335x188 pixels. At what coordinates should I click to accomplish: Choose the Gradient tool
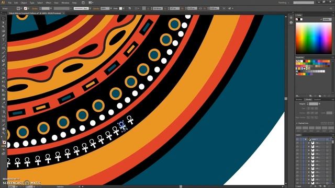pyautogui.click(x=3, y=99)
